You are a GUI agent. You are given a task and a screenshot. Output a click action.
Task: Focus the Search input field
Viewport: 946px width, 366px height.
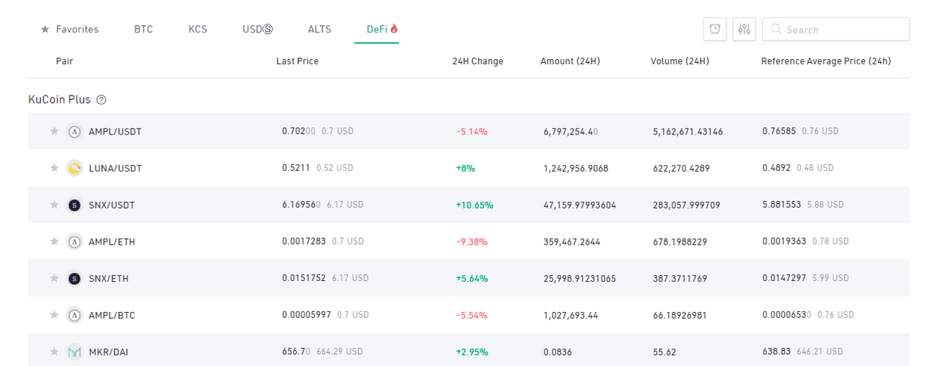835,29
